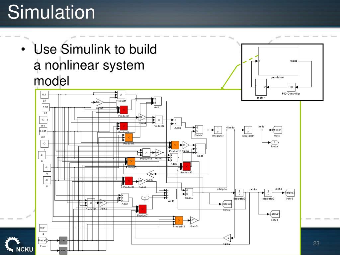Select the Add6 sum block

(x=200, y=149)
